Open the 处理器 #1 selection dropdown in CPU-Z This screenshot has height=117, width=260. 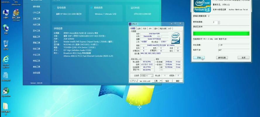(x=147, y=75)
